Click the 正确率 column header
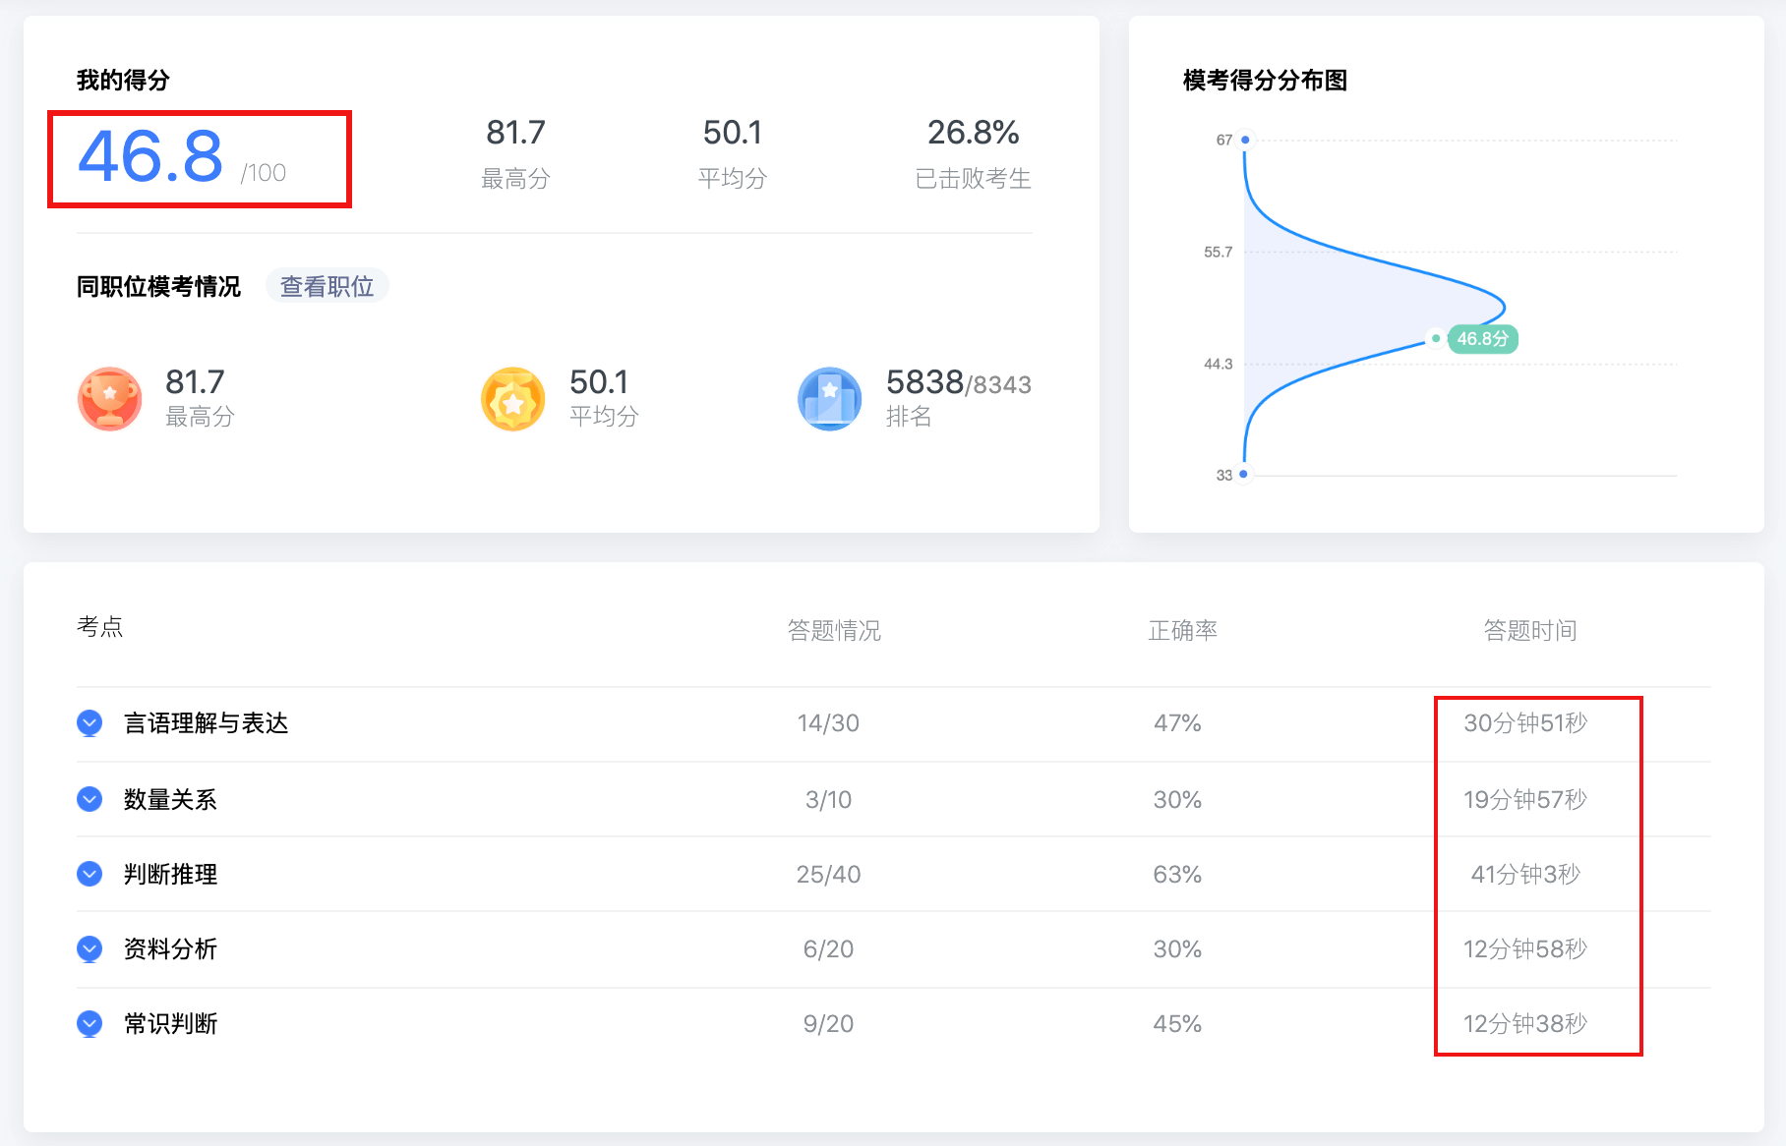1786x1146 pixels. click(1182, 630)
